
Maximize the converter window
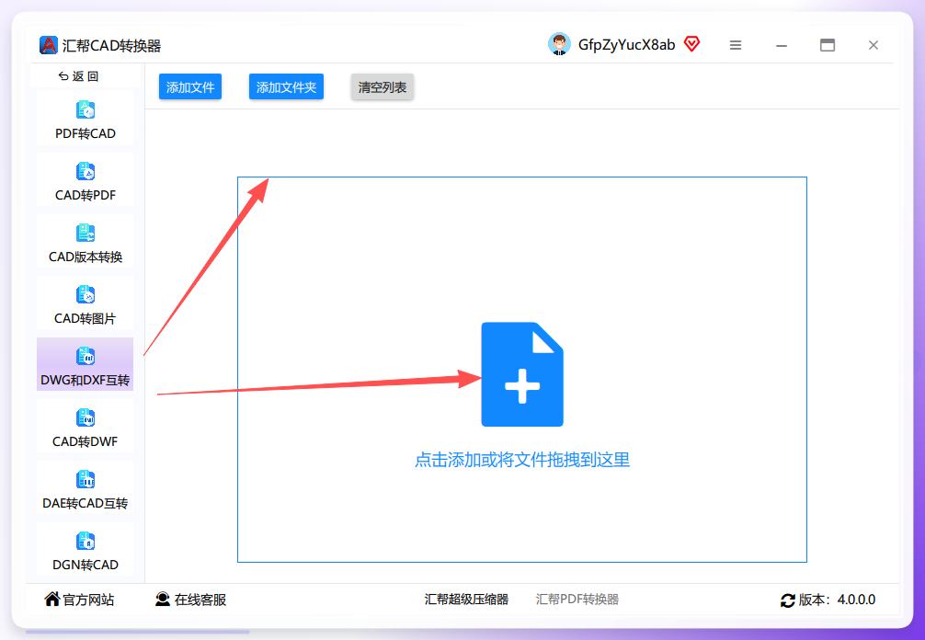(x=828, y=45)
